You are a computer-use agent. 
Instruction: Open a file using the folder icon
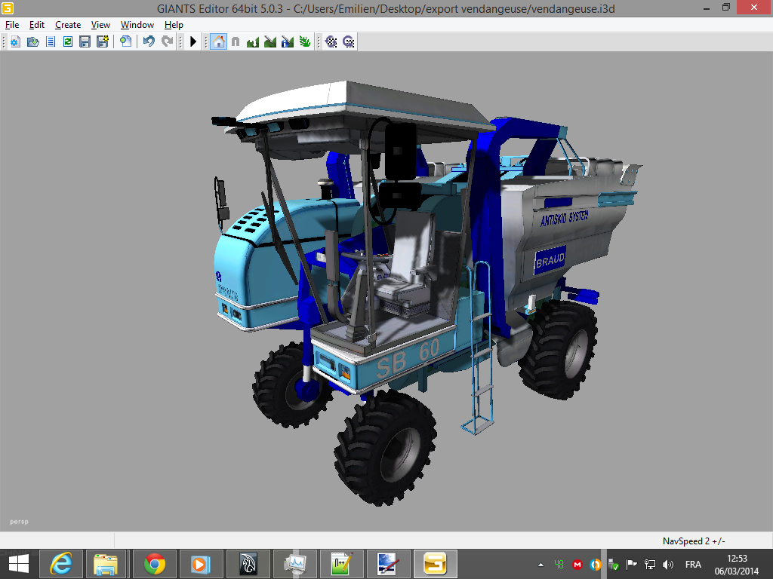pyautogui.click(x=33, y=42)
